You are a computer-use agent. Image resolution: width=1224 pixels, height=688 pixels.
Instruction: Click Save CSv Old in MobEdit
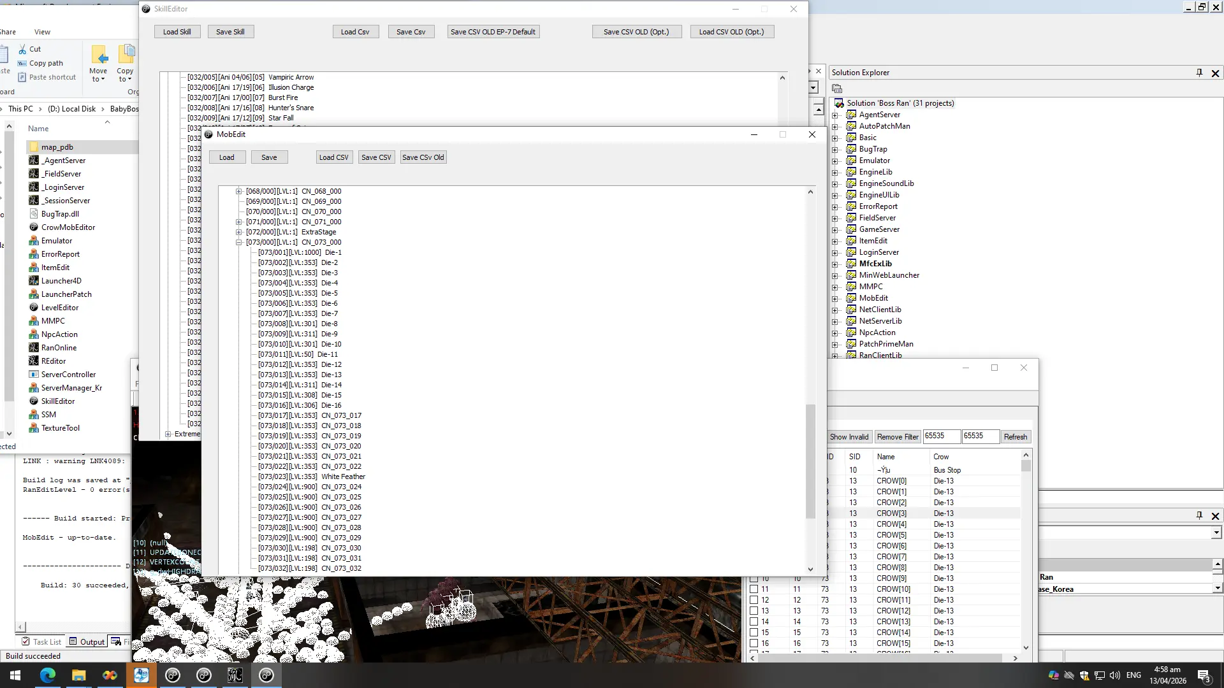(x=423, y=157)
